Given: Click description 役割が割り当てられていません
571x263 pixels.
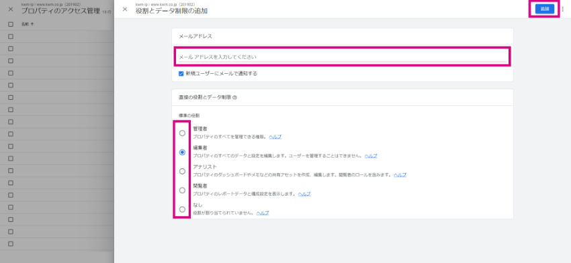Looking at the screenshot, I should (224, 213).
